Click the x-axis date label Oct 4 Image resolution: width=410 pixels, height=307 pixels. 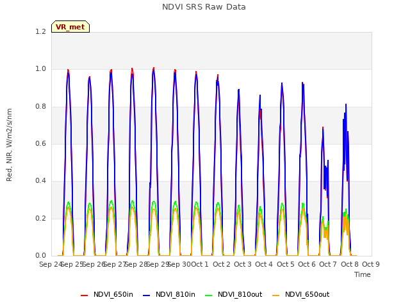click(x=264, y=264)
